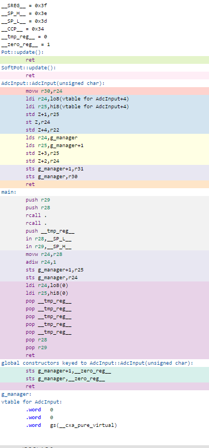Select the "movw r24,r28" instruction
The image size is (209, 448).
[x=44, y=254]
